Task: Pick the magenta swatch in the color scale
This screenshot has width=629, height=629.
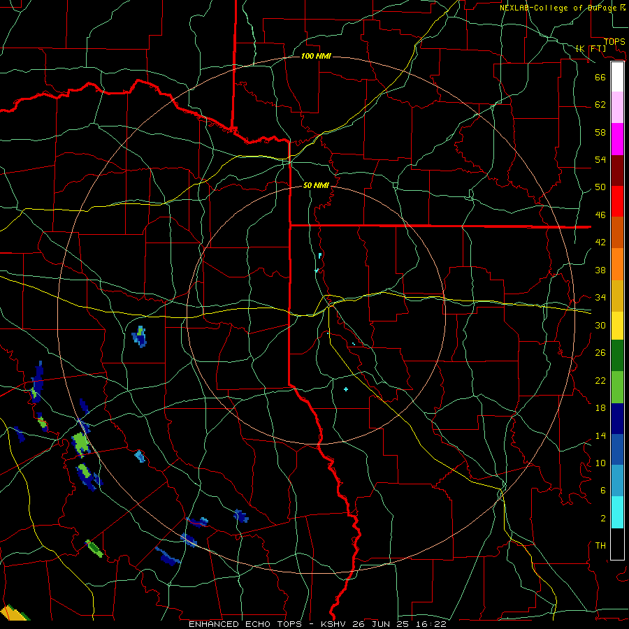Action: (x=617, y=139)
